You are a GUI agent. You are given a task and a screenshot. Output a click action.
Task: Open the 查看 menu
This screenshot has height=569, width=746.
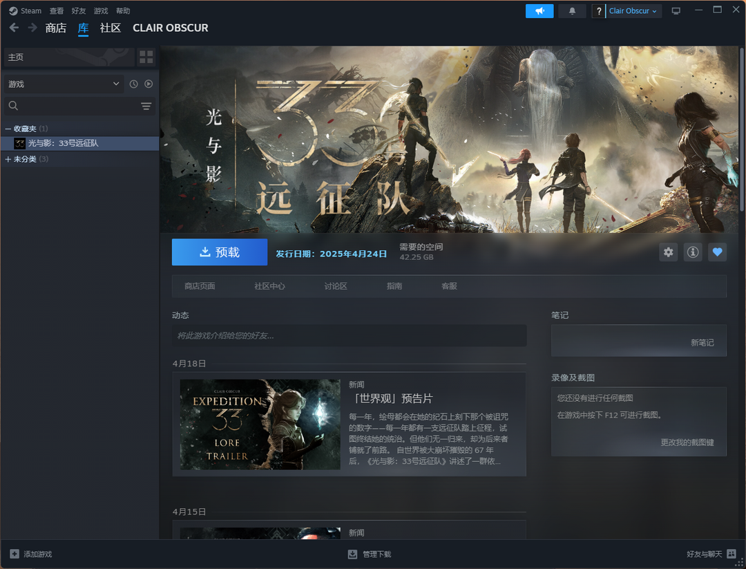(x=57, y=11)
